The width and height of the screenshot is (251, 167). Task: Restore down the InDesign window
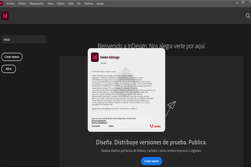(243, 2)
